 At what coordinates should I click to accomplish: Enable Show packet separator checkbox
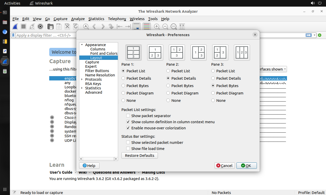click(x=128, y=116)
